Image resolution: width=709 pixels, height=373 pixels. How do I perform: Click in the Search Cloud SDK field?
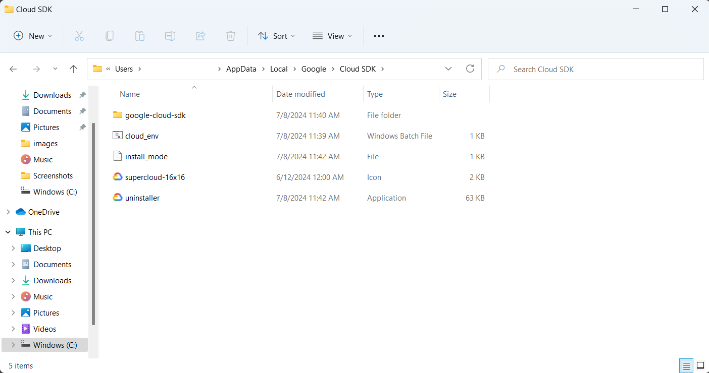tap(596, 69)
